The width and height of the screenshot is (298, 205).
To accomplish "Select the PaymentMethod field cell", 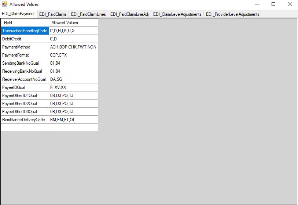I will tap(25, 47).
